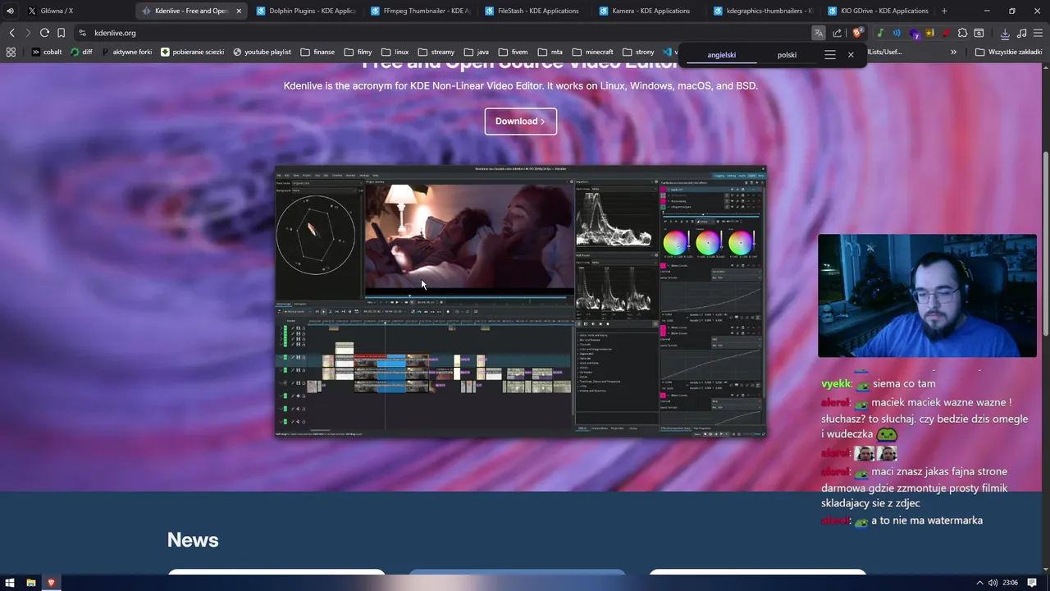Open the linux bookmarks folder
Image resolution: width=1050 pixels, height=591 pixels.
[395, 52]
